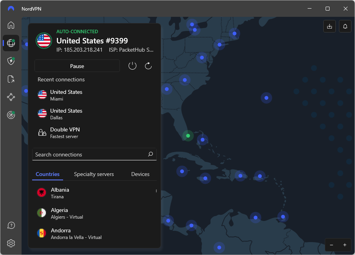The width and height of the screenshot is (355, 255).
Task: Open the help chat bubble icon
Action: 11,225
